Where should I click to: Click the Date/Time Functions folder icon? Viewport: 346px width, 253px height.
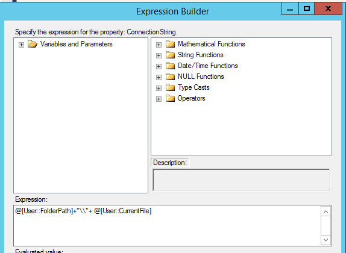[x=170, y=66]
